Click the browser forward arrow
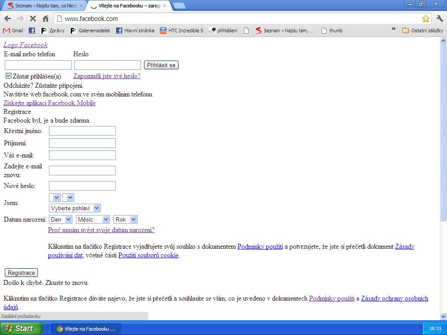Screen dimensions: 447x335 tap(20, 19)
